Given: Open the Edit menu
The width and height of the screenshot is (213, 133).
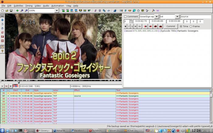Looking at the screenshot, I should 9,6.
